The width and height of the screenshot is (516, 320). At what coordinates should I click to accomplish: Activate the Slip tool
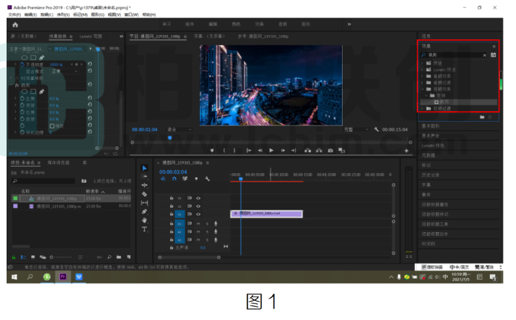click(x=144, y=203)
